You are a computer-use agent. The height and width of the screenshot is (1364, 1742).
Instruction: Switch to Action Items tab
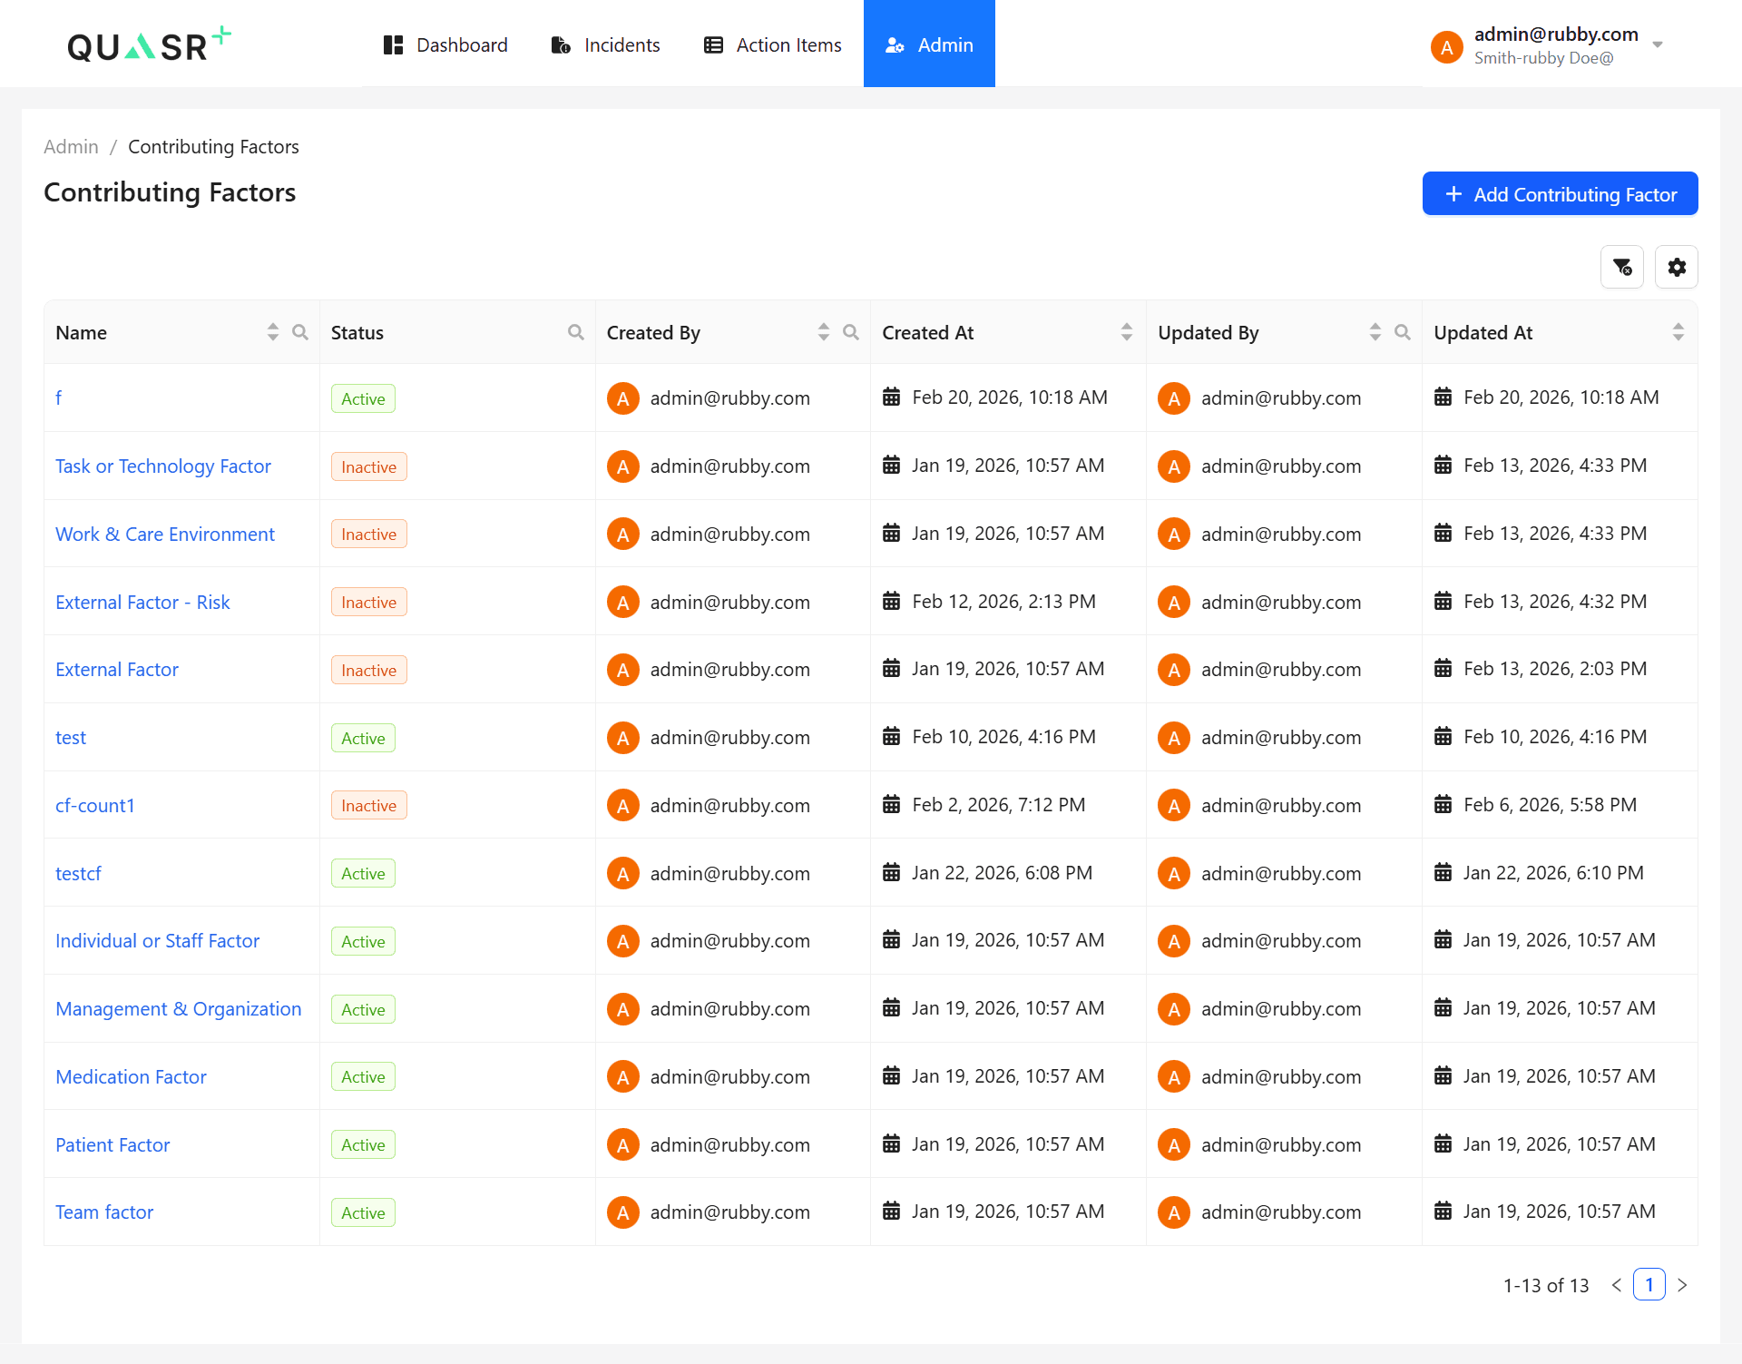click(x=773, y=44)
